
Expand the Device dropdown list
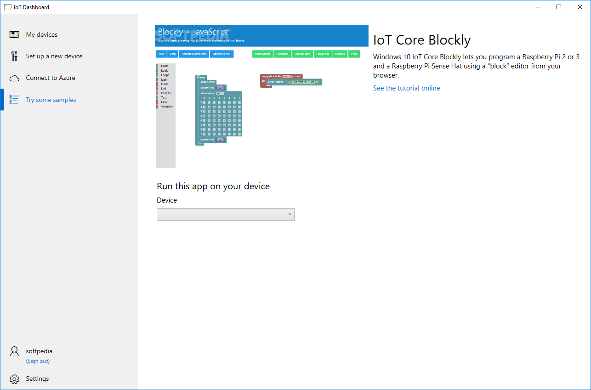click(x=225, y=215)
